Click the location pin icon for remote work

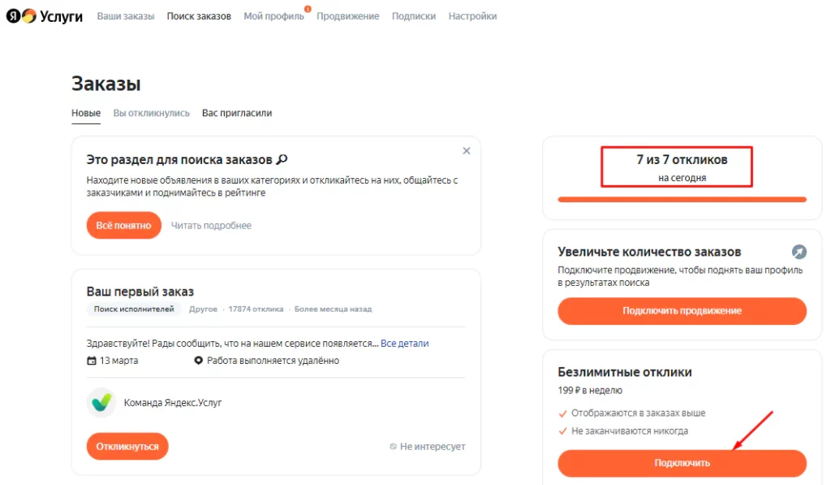click(198, 361)
